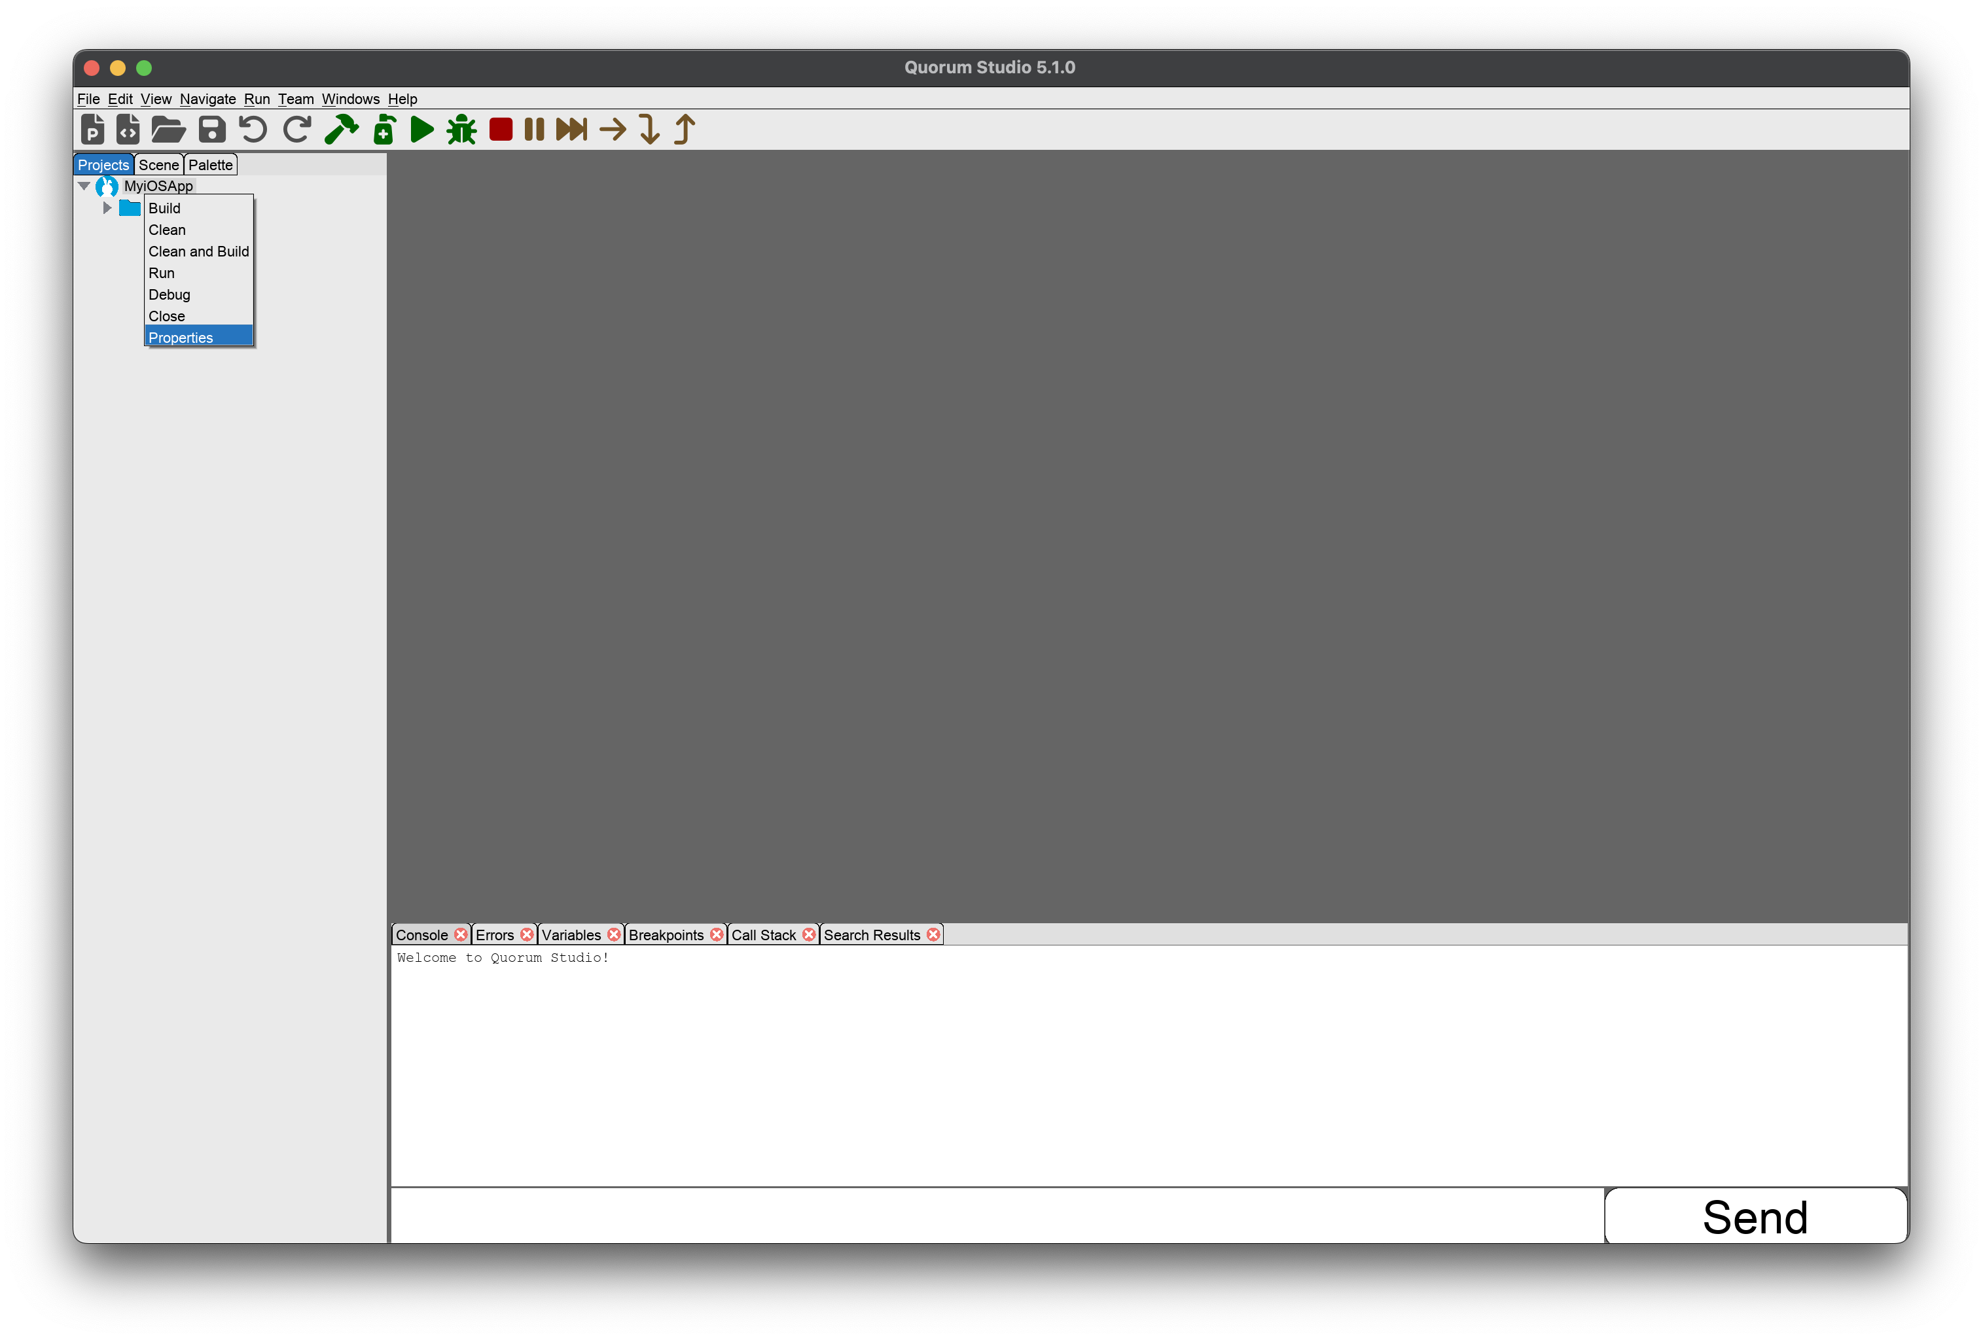
Task: Choose Debug from the context menu
Action: [x=199, y=294]
